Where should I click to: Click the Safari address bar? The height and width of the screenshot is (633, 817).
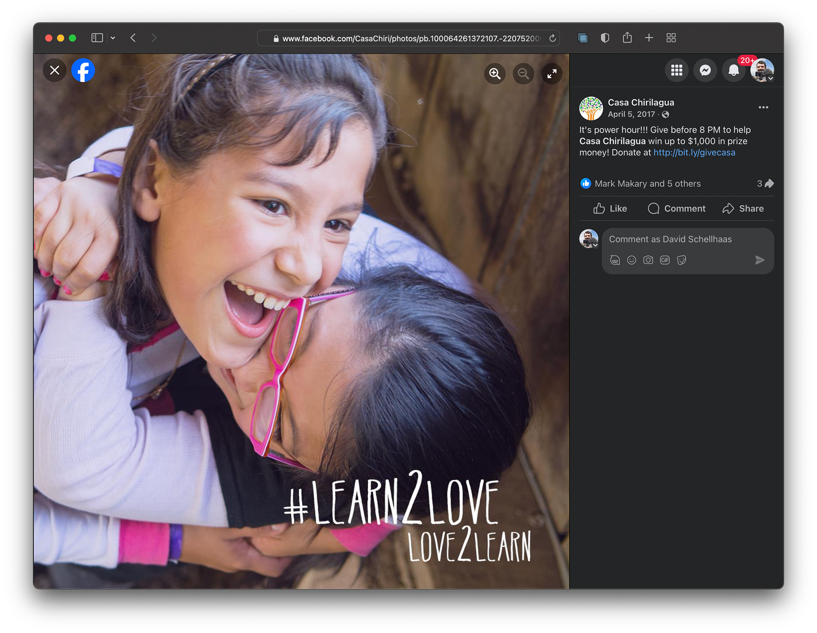408,38
